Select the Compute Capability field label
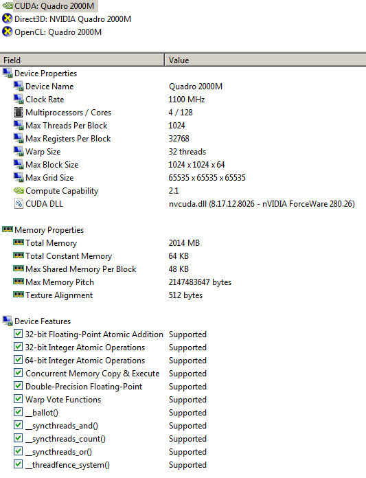This screenshot has height=478, width=366. click(x=62, y=191)
